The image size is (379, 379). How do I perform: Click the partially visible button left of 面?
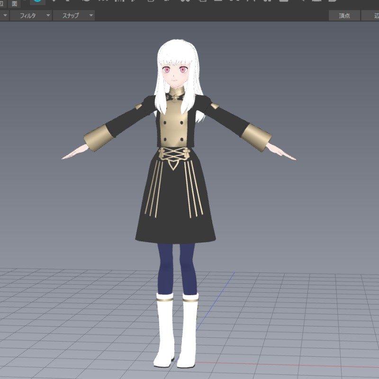pos(3,3)
